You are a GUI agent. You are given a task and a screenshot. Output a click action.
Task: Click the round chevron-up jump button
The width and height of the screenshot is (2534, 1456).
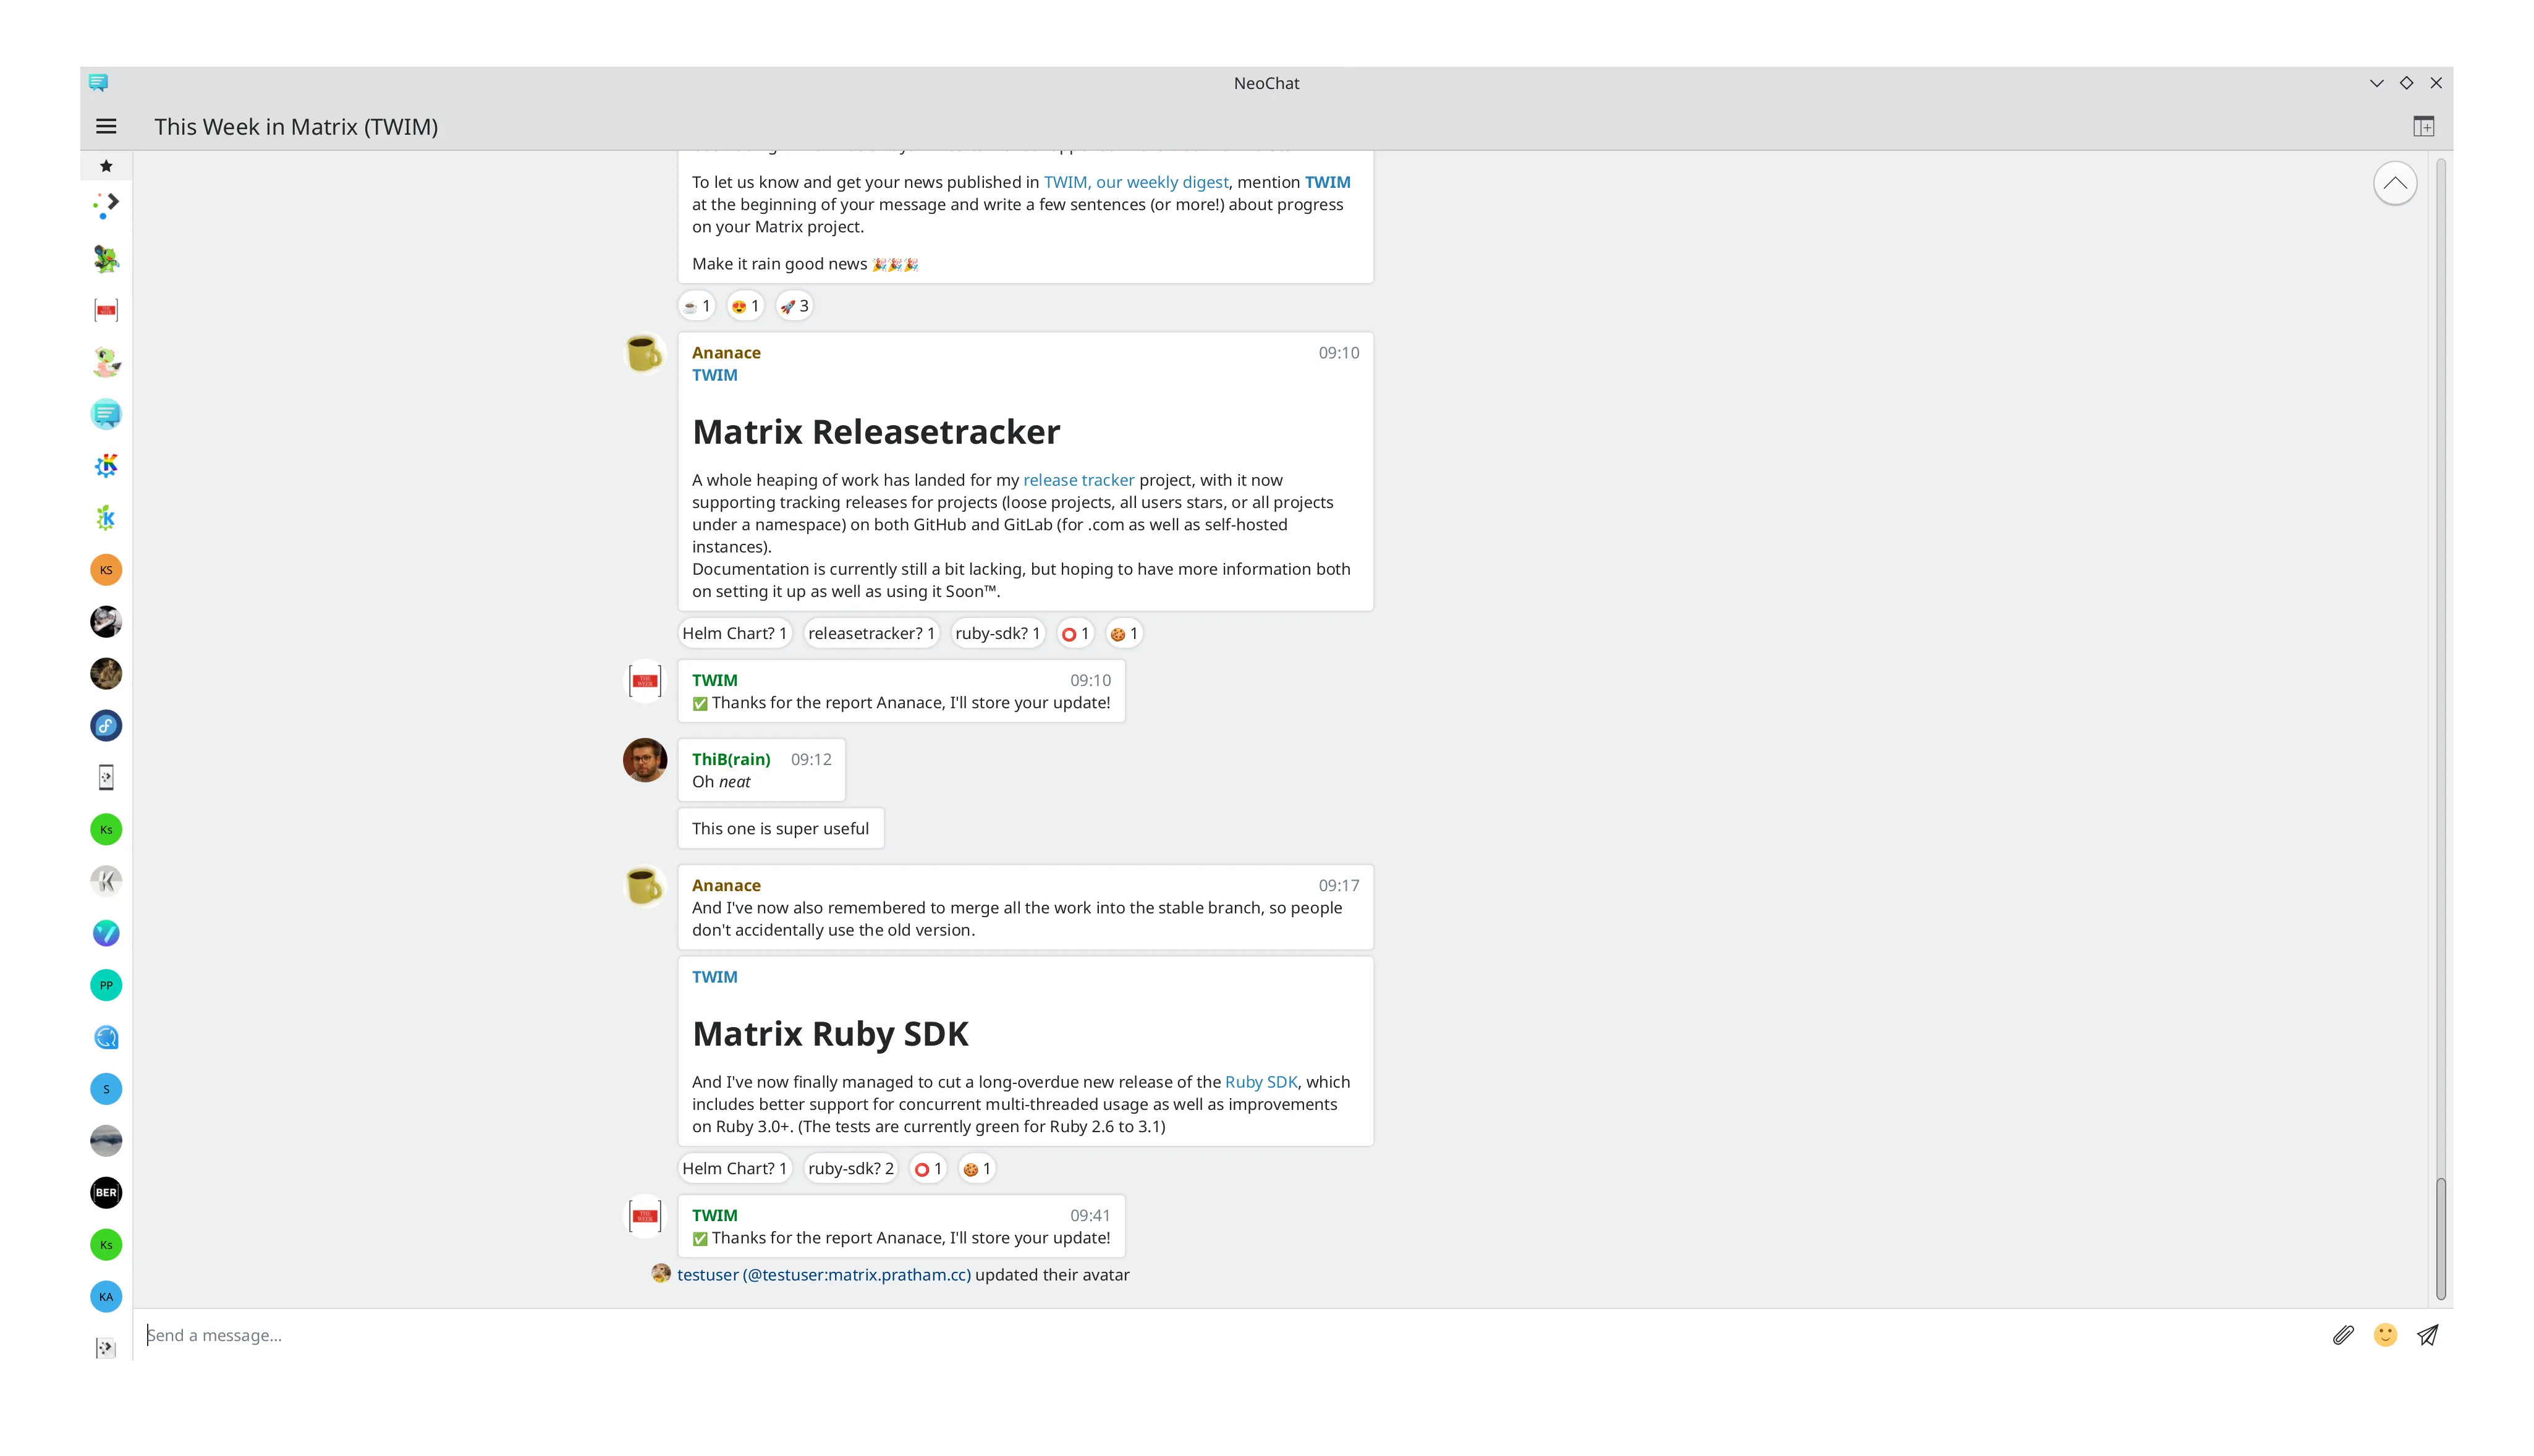coord(2395,183)
